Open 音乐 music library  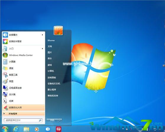[x=50, y=59]
